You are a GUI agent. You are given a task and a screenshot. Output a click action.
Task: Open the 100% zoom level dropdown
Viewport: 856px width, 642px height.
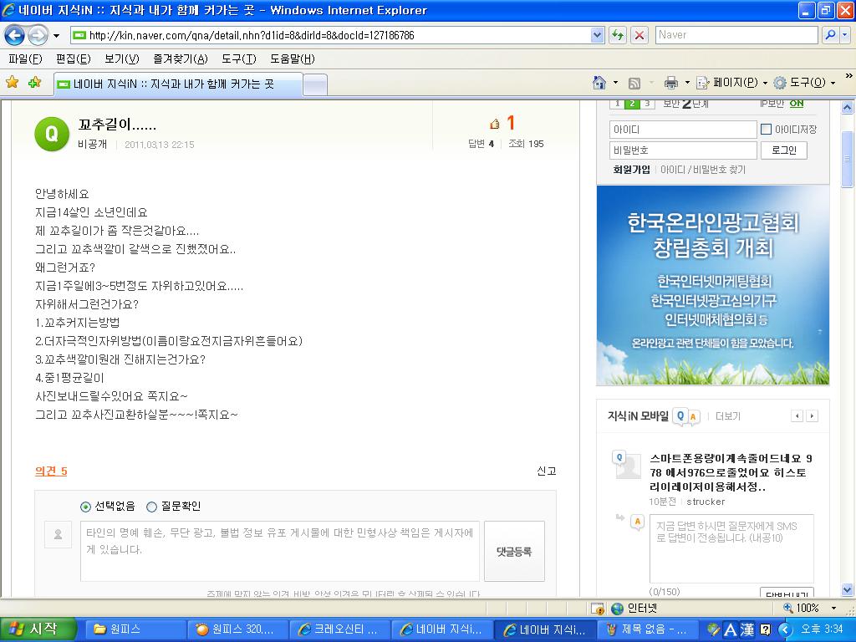(x=833, y=609)
